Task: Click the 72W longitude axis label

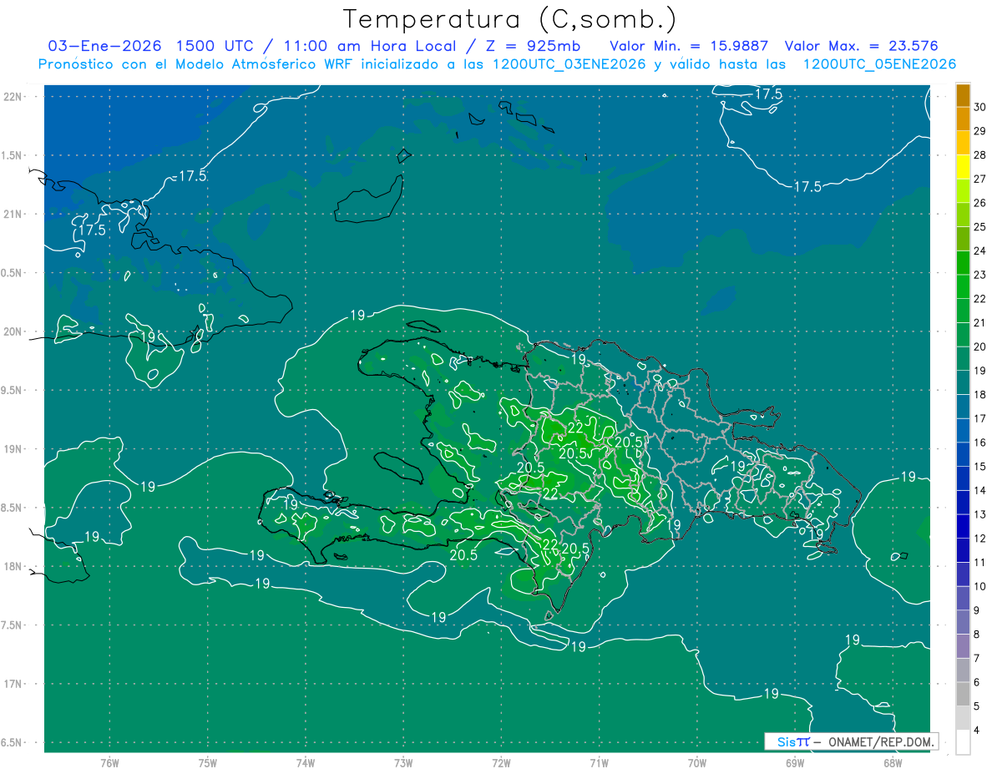Action: click(501, 763)
